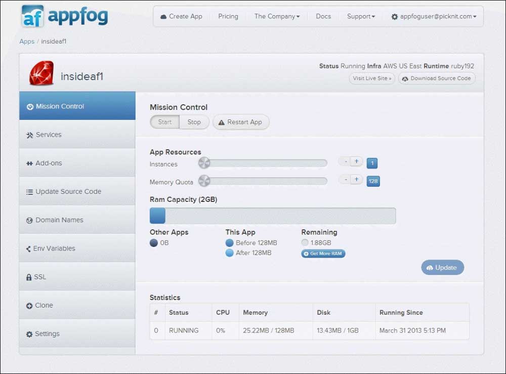The height and width of the screenshot is (374, 506).
Task: Open the Docs page
Action: click(323, 16)
